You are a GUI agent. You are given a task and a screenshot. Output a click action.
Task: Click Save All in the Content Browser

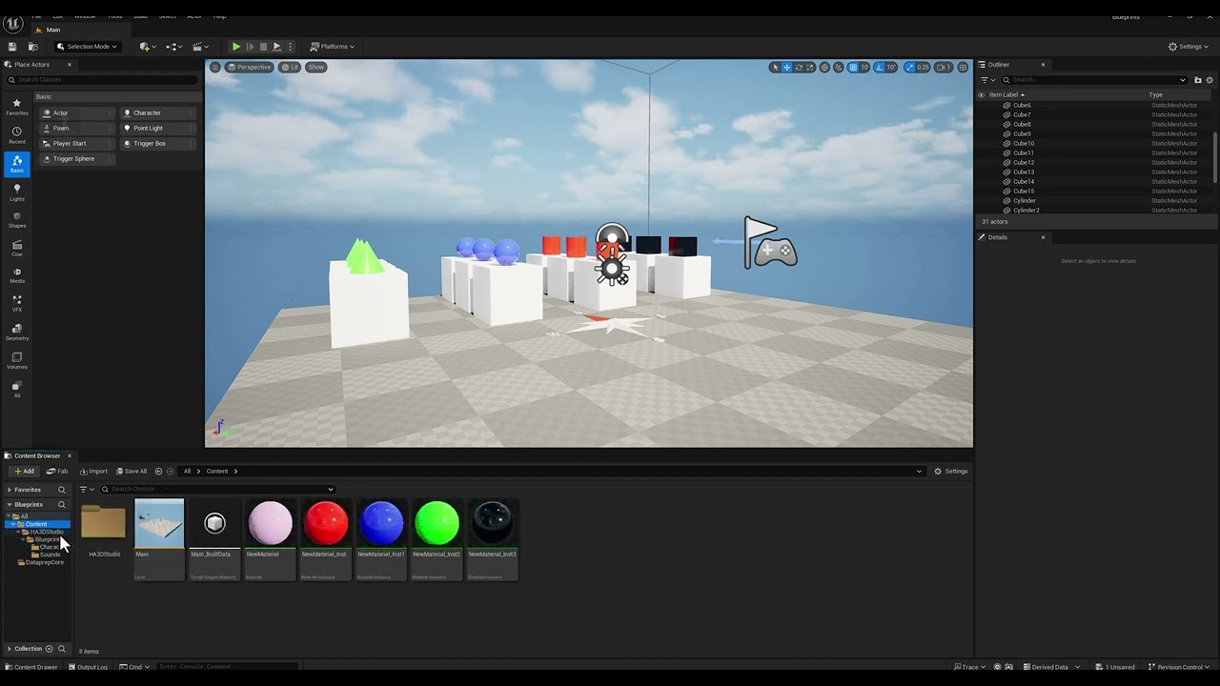tap(132, 471)
